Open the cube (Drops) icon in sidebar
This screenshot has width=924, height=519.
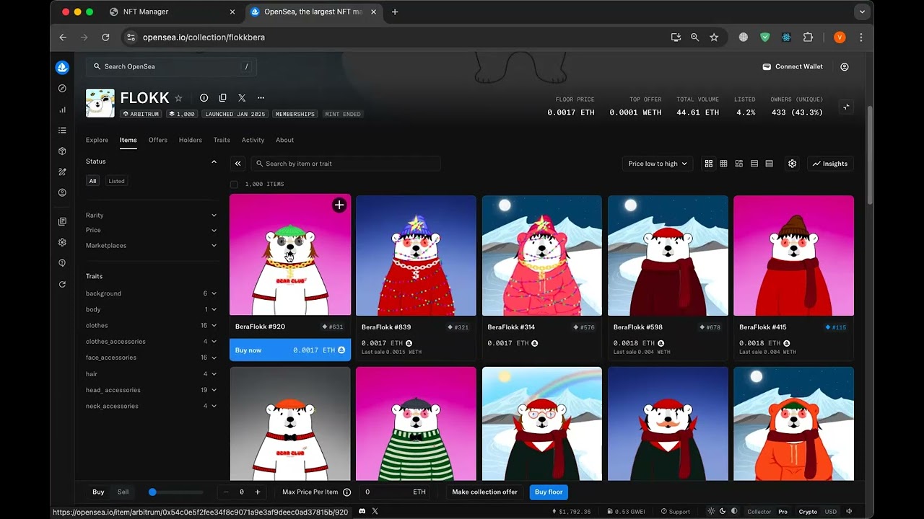(x=62, y=151)
